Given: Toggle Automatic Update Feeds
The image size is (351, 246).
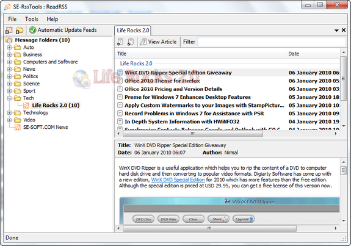Looking at the screenshot, I should pyautogui.click(x=63, y=30).
